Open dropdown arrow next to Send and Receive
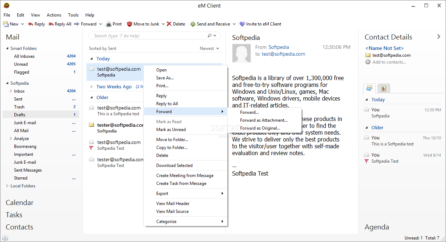 tap(234, 24)
